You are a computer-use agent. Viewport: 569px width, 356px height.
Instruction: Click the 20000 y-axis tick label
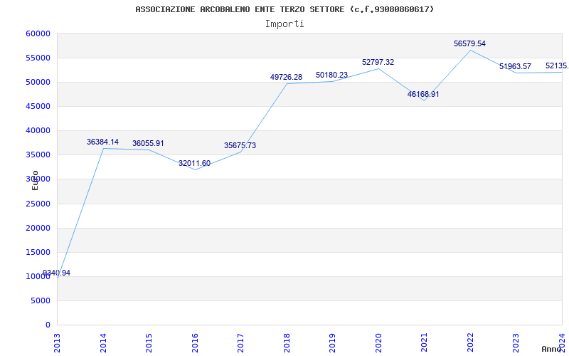point(38,228)
